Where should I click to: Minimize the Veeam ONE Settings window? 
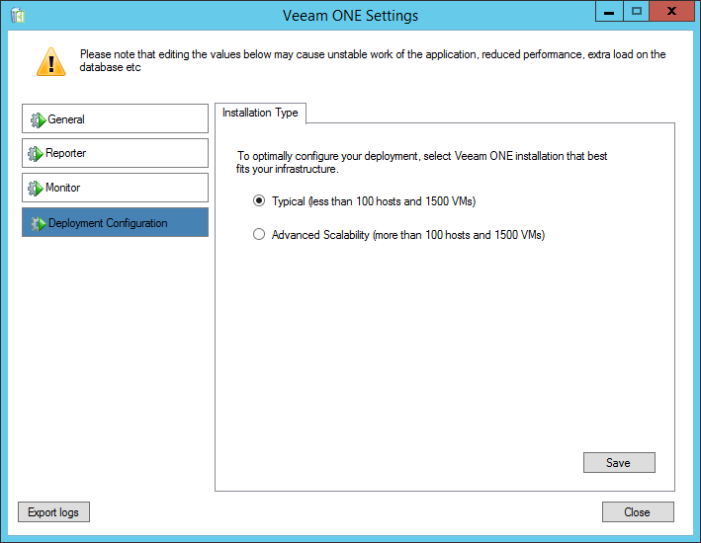click(609, 11)
